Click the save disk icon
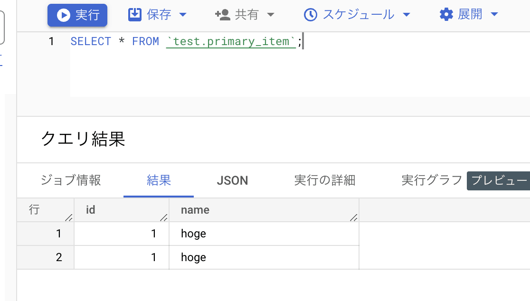530x301 pixels. [134, 15]
